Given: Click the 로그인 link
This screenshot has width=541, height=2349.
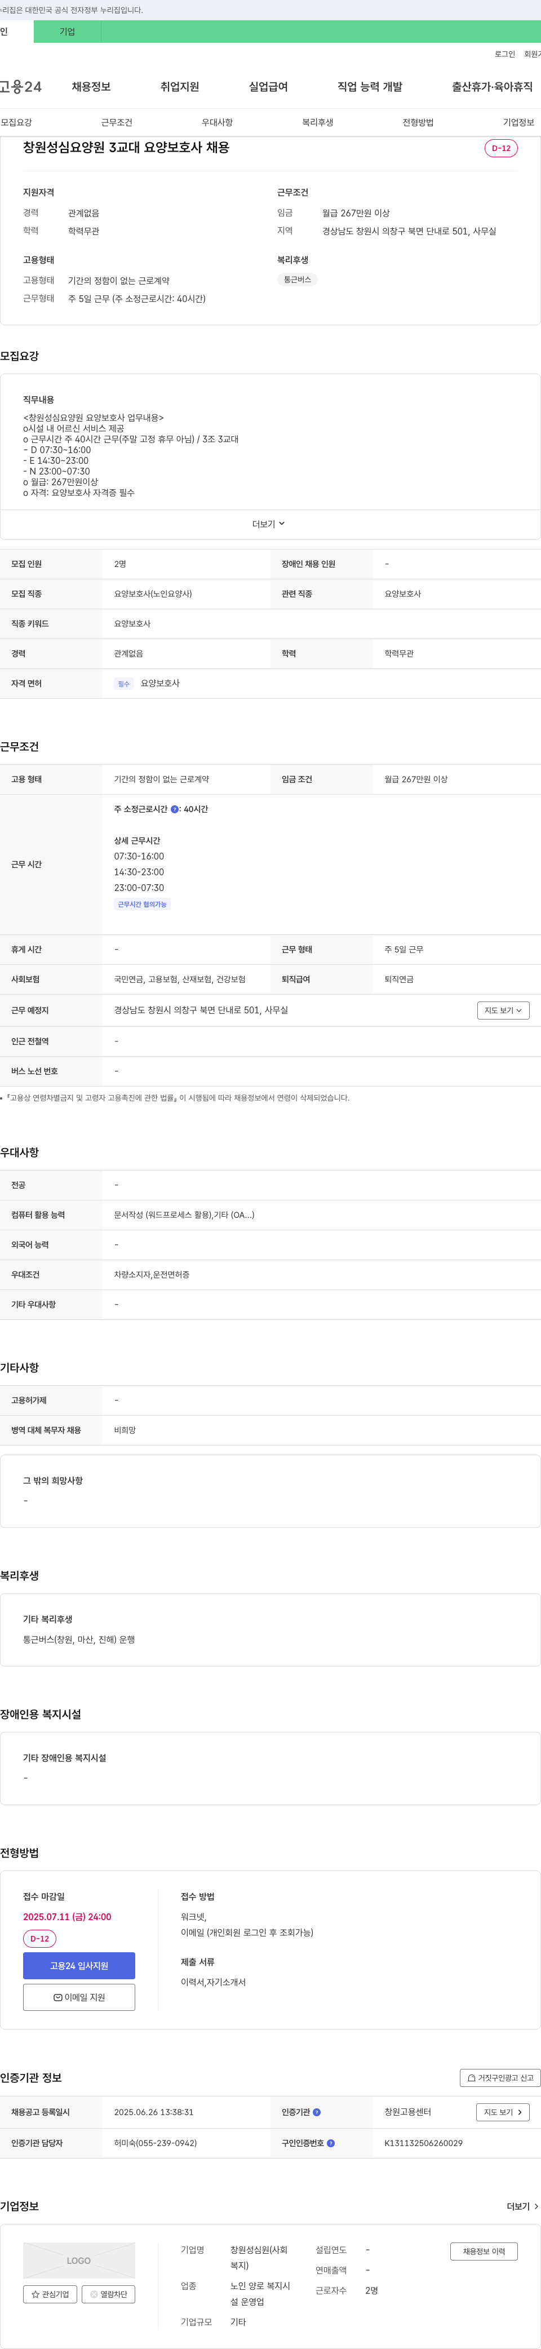Looking at the screenshot, I should click(504, 54).
